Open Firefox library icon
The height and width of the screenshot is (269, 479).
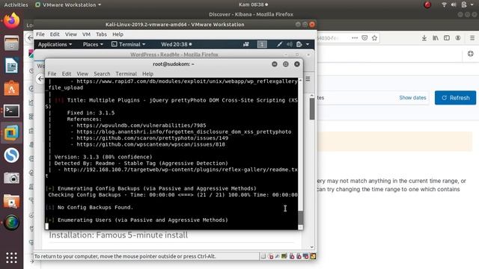coord(436,38)
